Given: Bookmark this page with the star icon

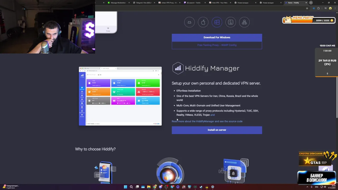Looking at the screenshot, I should 307,8.
